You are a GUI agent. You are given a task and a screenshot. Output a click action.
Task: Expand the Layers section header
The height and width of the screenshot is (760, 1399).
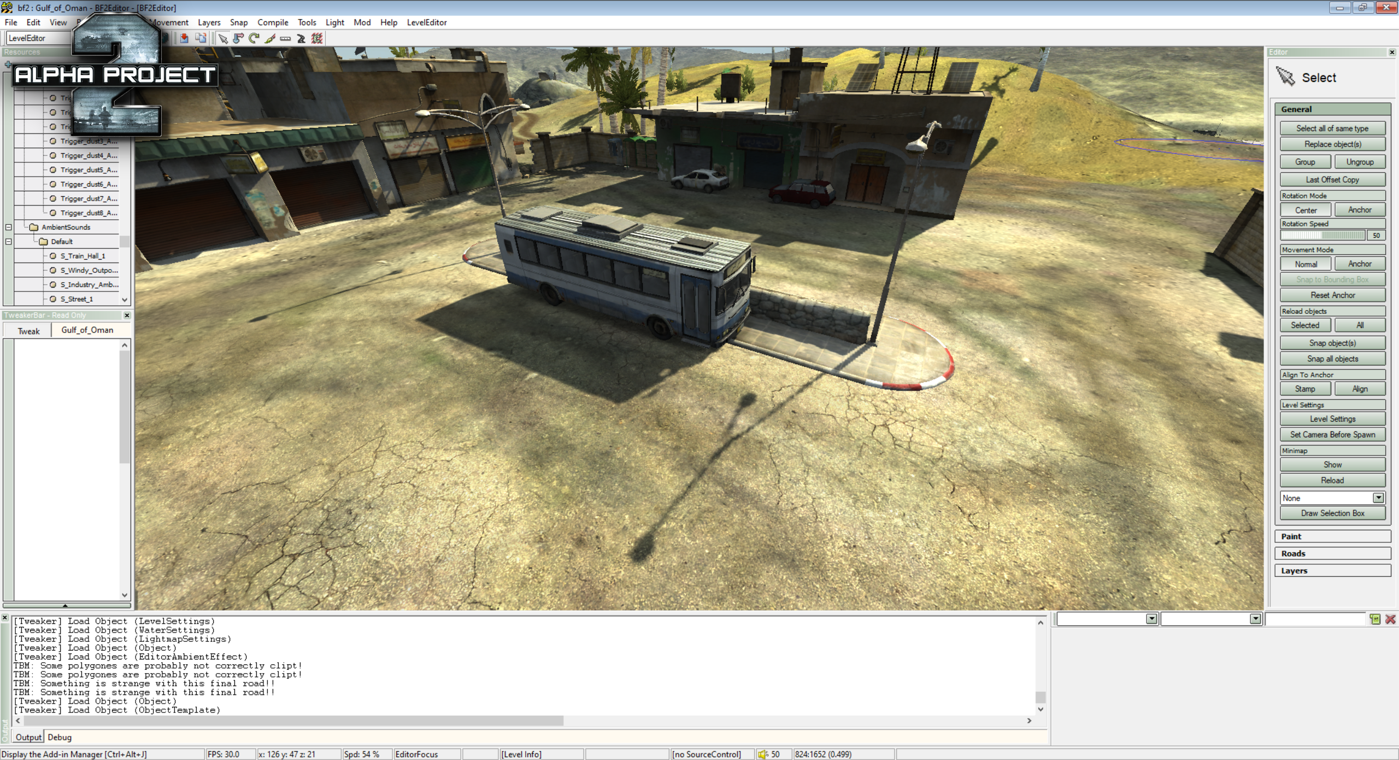pyautogui.click(x=1332, y=570)
